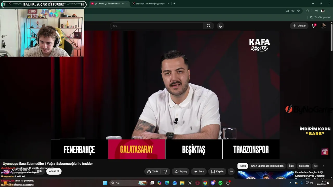Open Chrome media controls icon
The height and width of the screenshot is (187, 333).
pos(316,11)
